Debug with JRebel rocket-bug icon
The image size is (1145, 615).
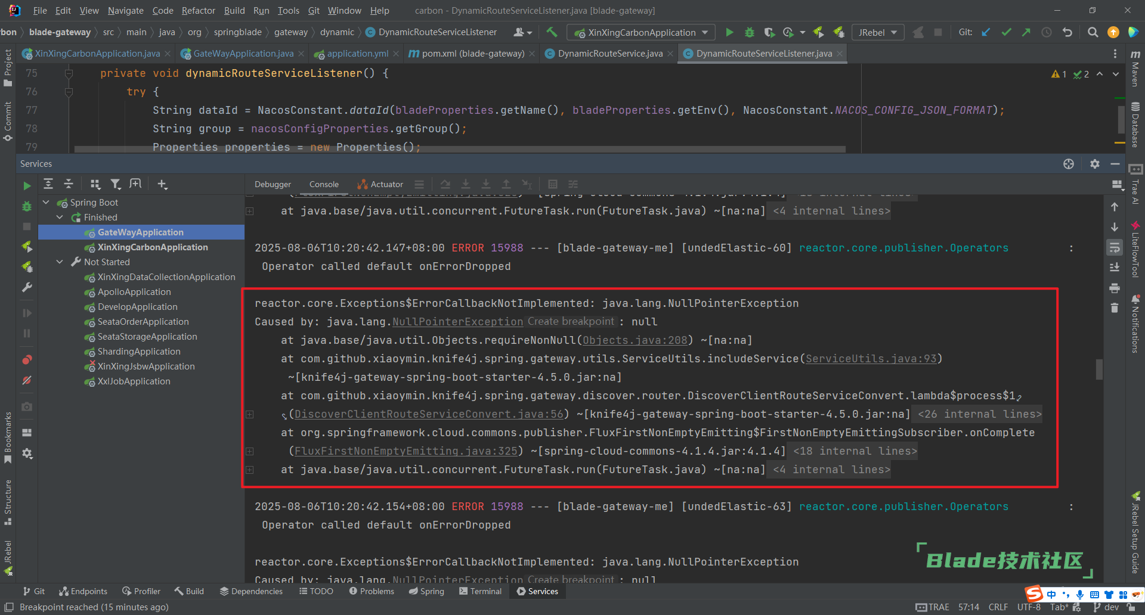[839, 32]
